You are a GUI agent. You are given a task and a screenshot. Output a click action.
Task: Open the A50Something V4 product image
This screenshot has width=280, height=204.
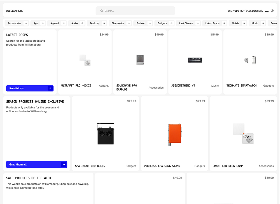click(x=195, y=60)
